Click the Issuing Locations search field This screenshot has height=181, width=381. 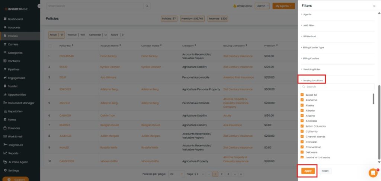pyautogui.click(x=339, y=87)
